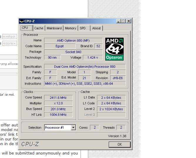The height and width of the screenshot is (158, 196).
Task: Click the Revision value JH9-E6
Action: click(118, 78)
